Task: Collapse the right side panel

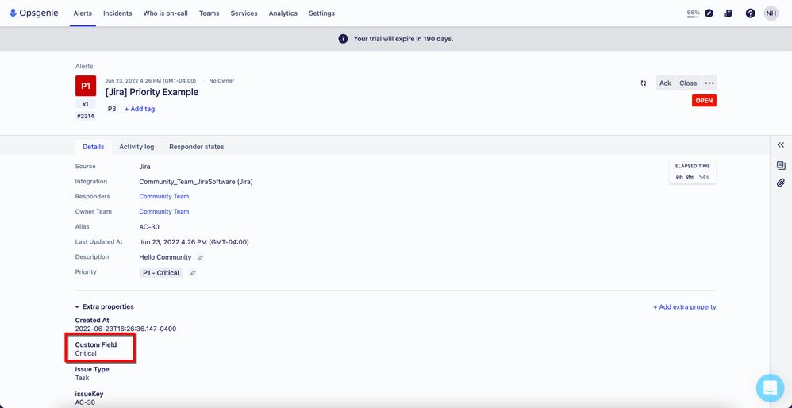Action: coord(780,145)
